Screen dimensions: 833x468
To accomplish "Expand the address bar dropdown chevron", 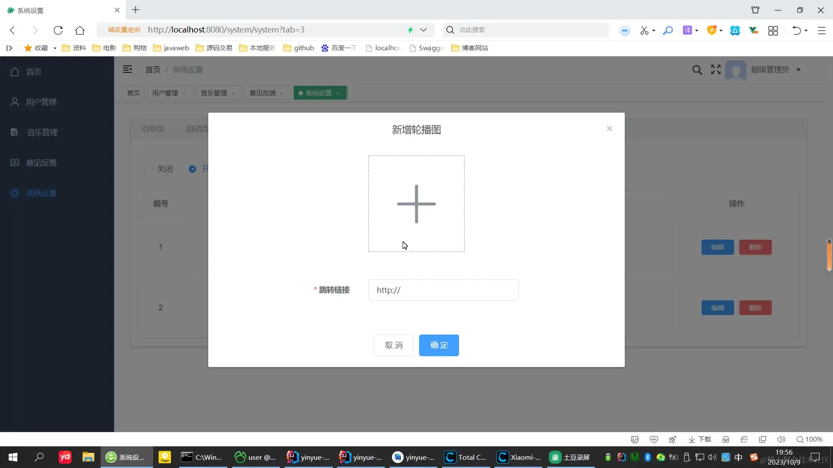I will click(x=423, y=30).
